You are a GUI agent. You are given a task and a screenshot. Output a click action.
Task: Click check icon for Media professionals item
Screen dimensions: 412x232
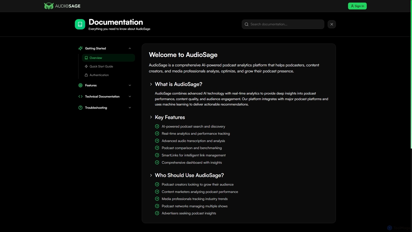(157, 199)
